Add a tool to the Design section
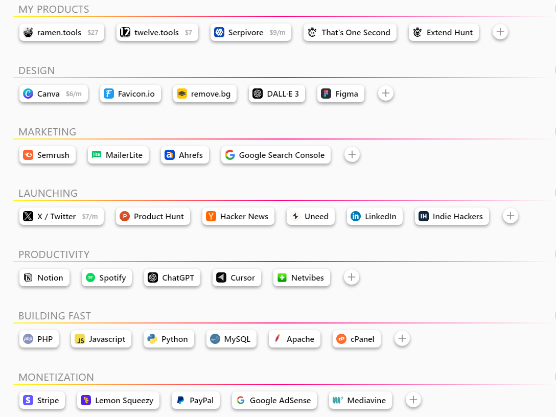556x417 pixels. point(386,94)
